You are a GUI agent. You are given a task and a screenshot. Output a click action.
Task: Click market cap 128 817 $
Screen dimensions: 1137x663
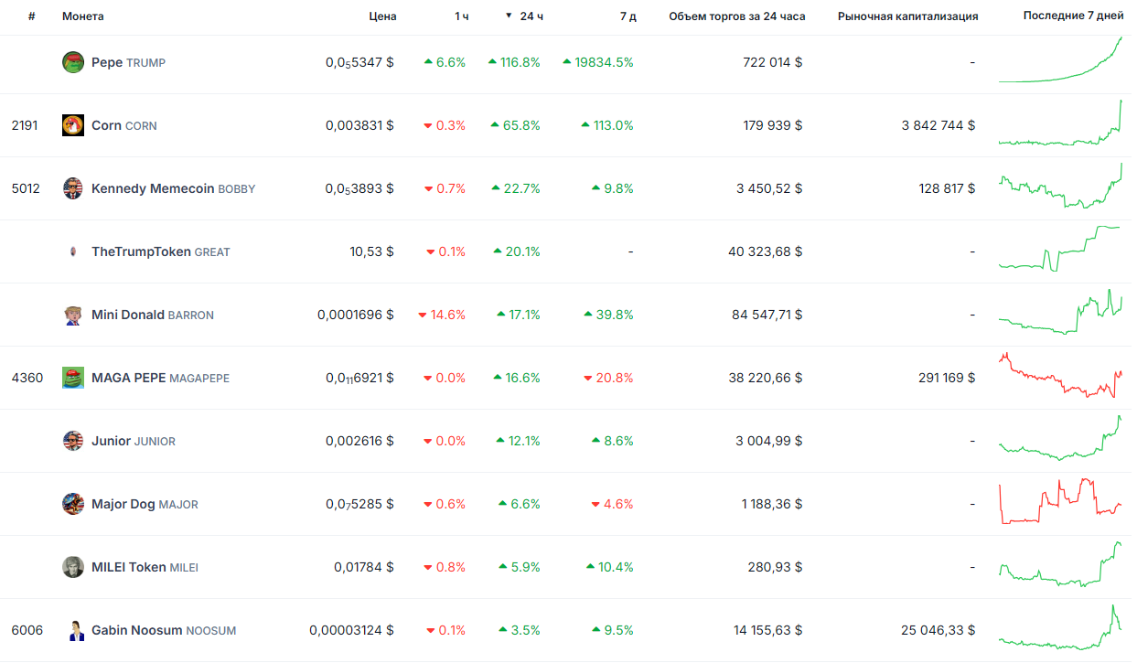947,188
